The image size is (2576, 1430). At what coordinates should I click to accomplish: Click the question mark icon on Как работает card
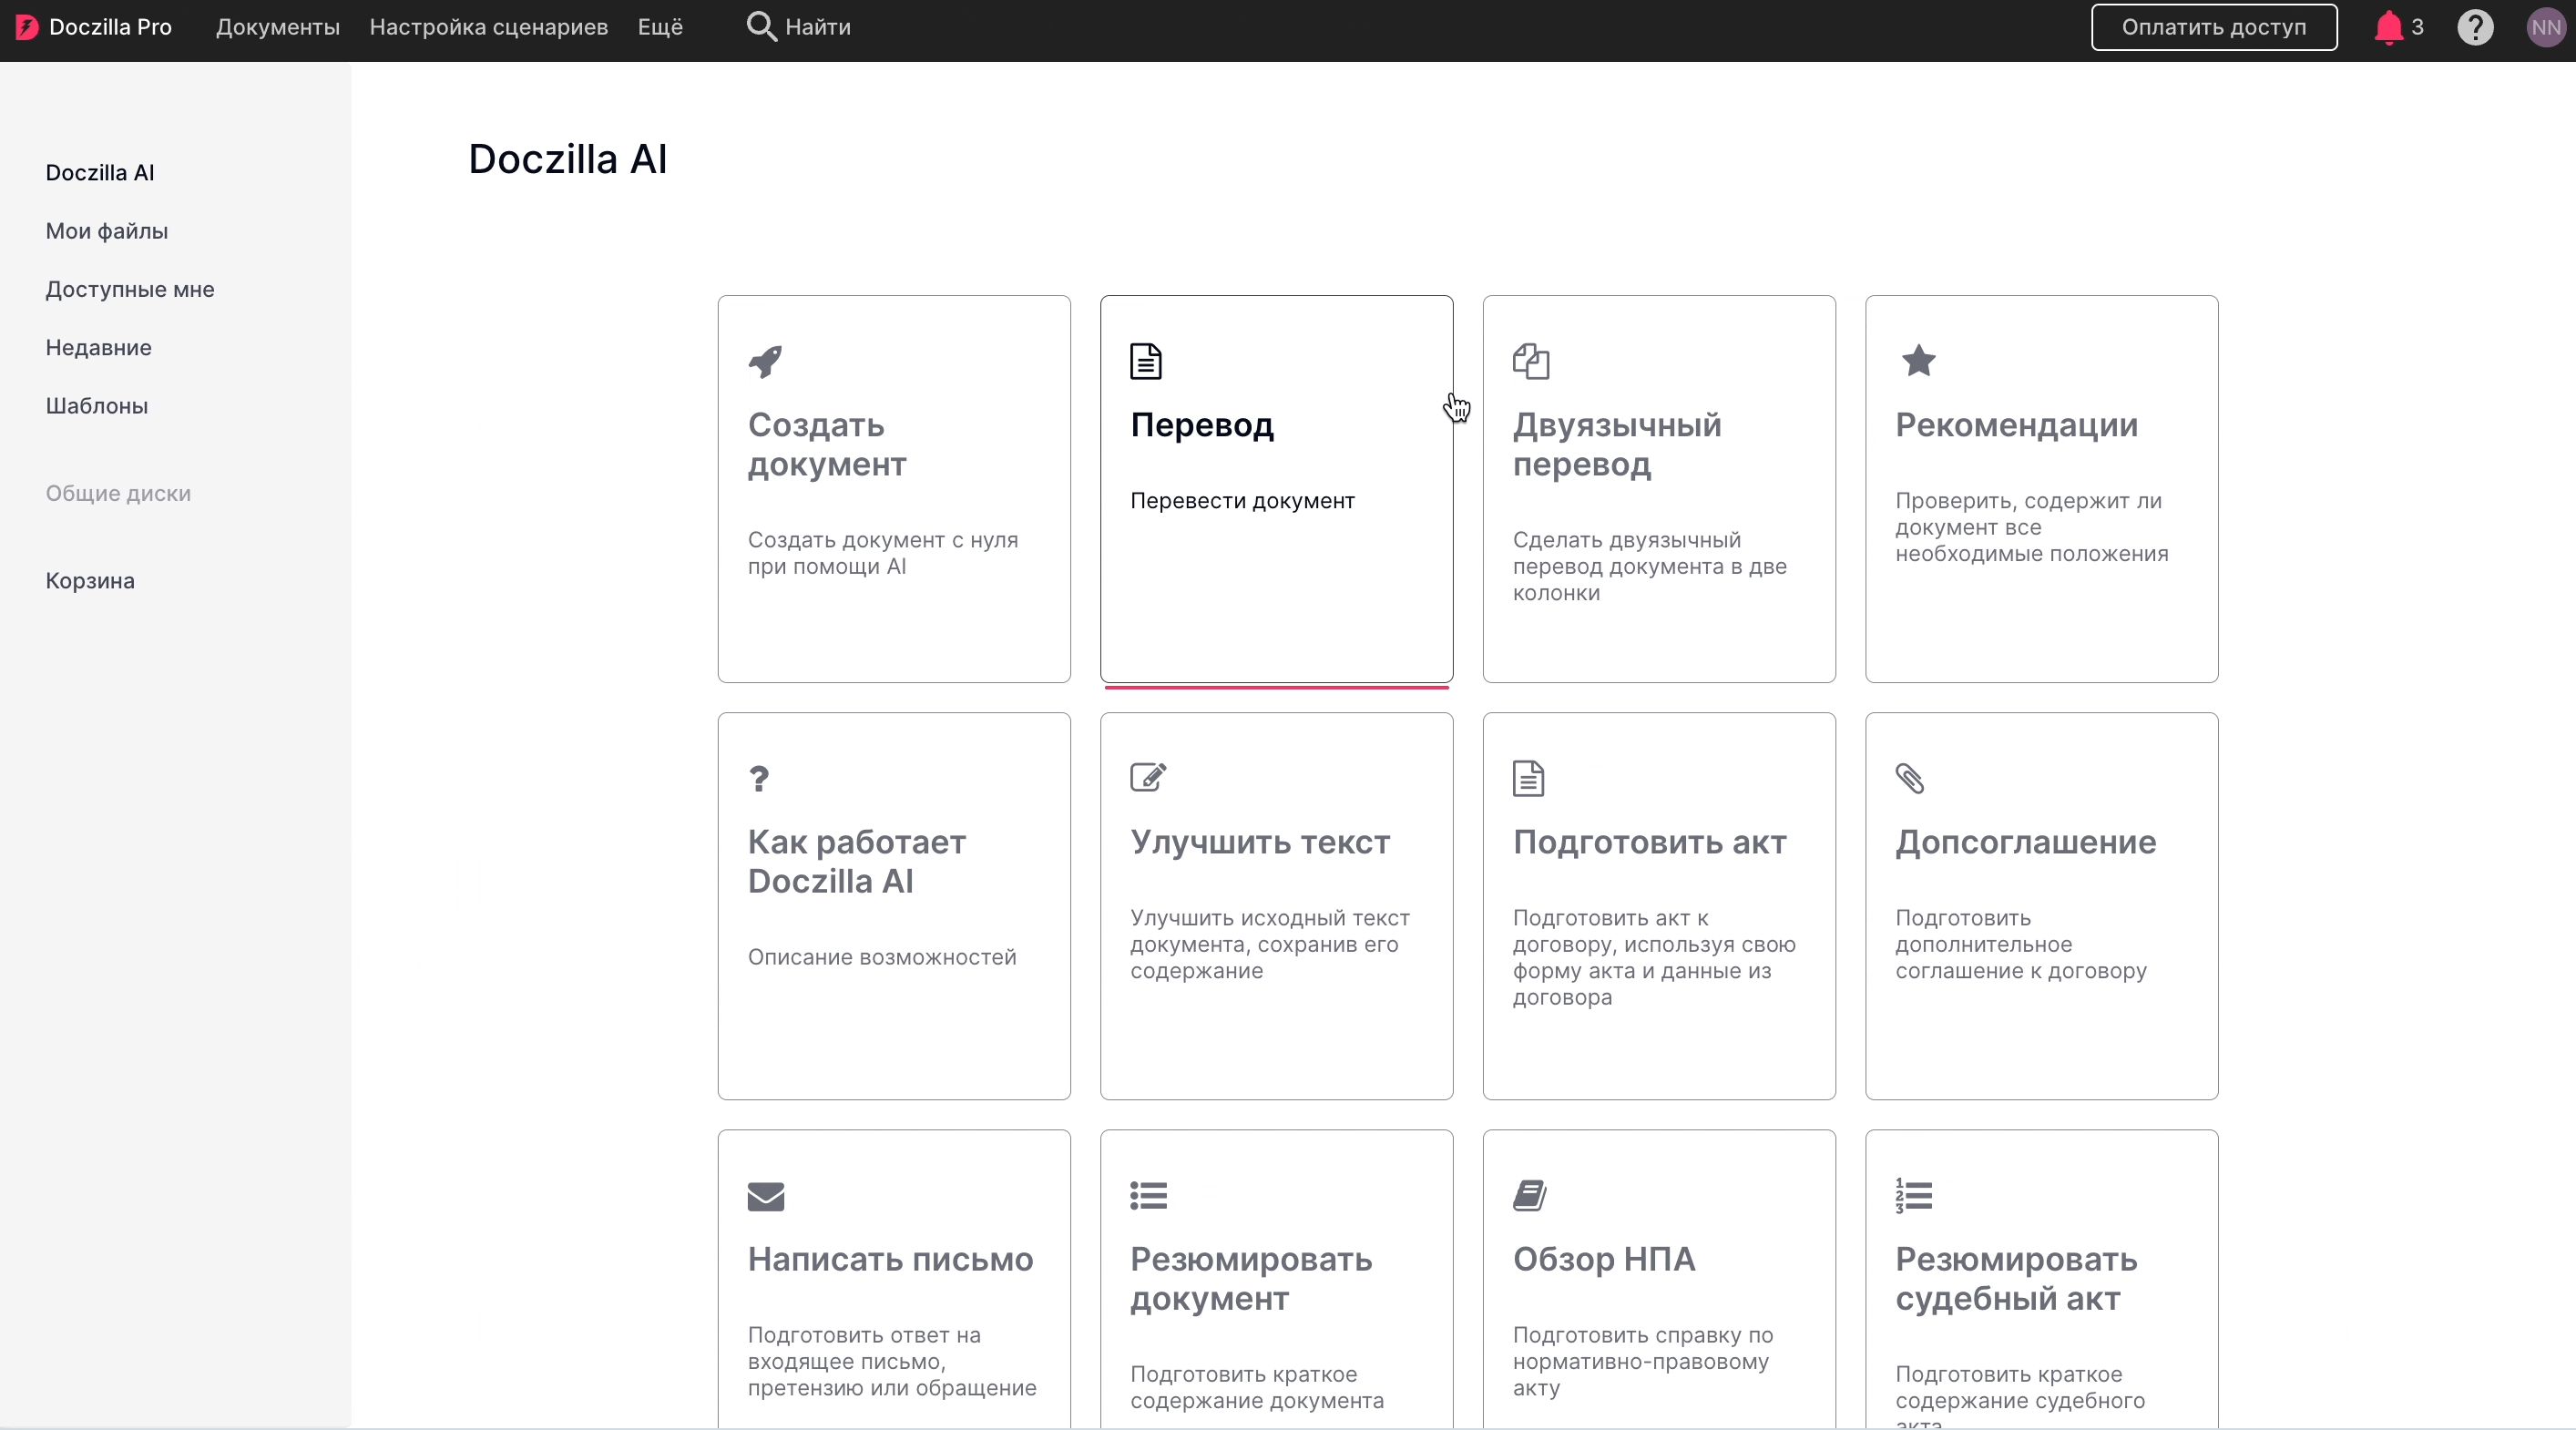click(x=759, y=778)
